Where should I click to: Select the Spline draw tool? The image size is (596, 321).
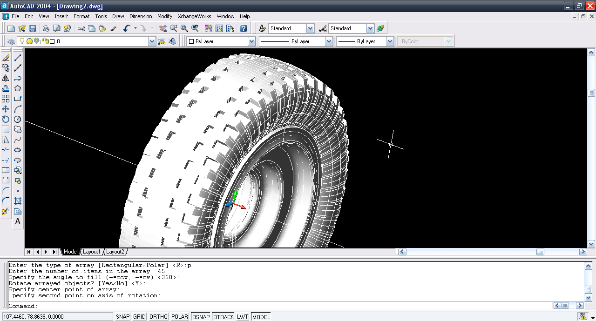point(18,140)
